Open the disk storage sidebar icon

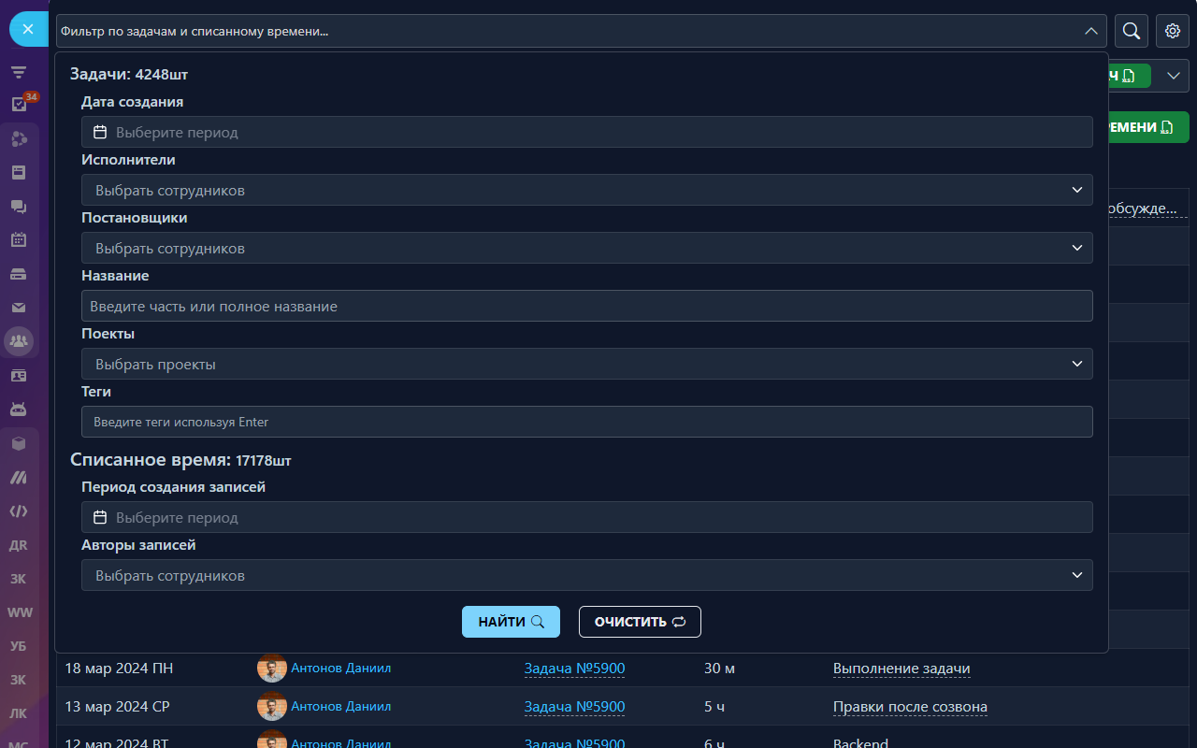pos(19,274)
